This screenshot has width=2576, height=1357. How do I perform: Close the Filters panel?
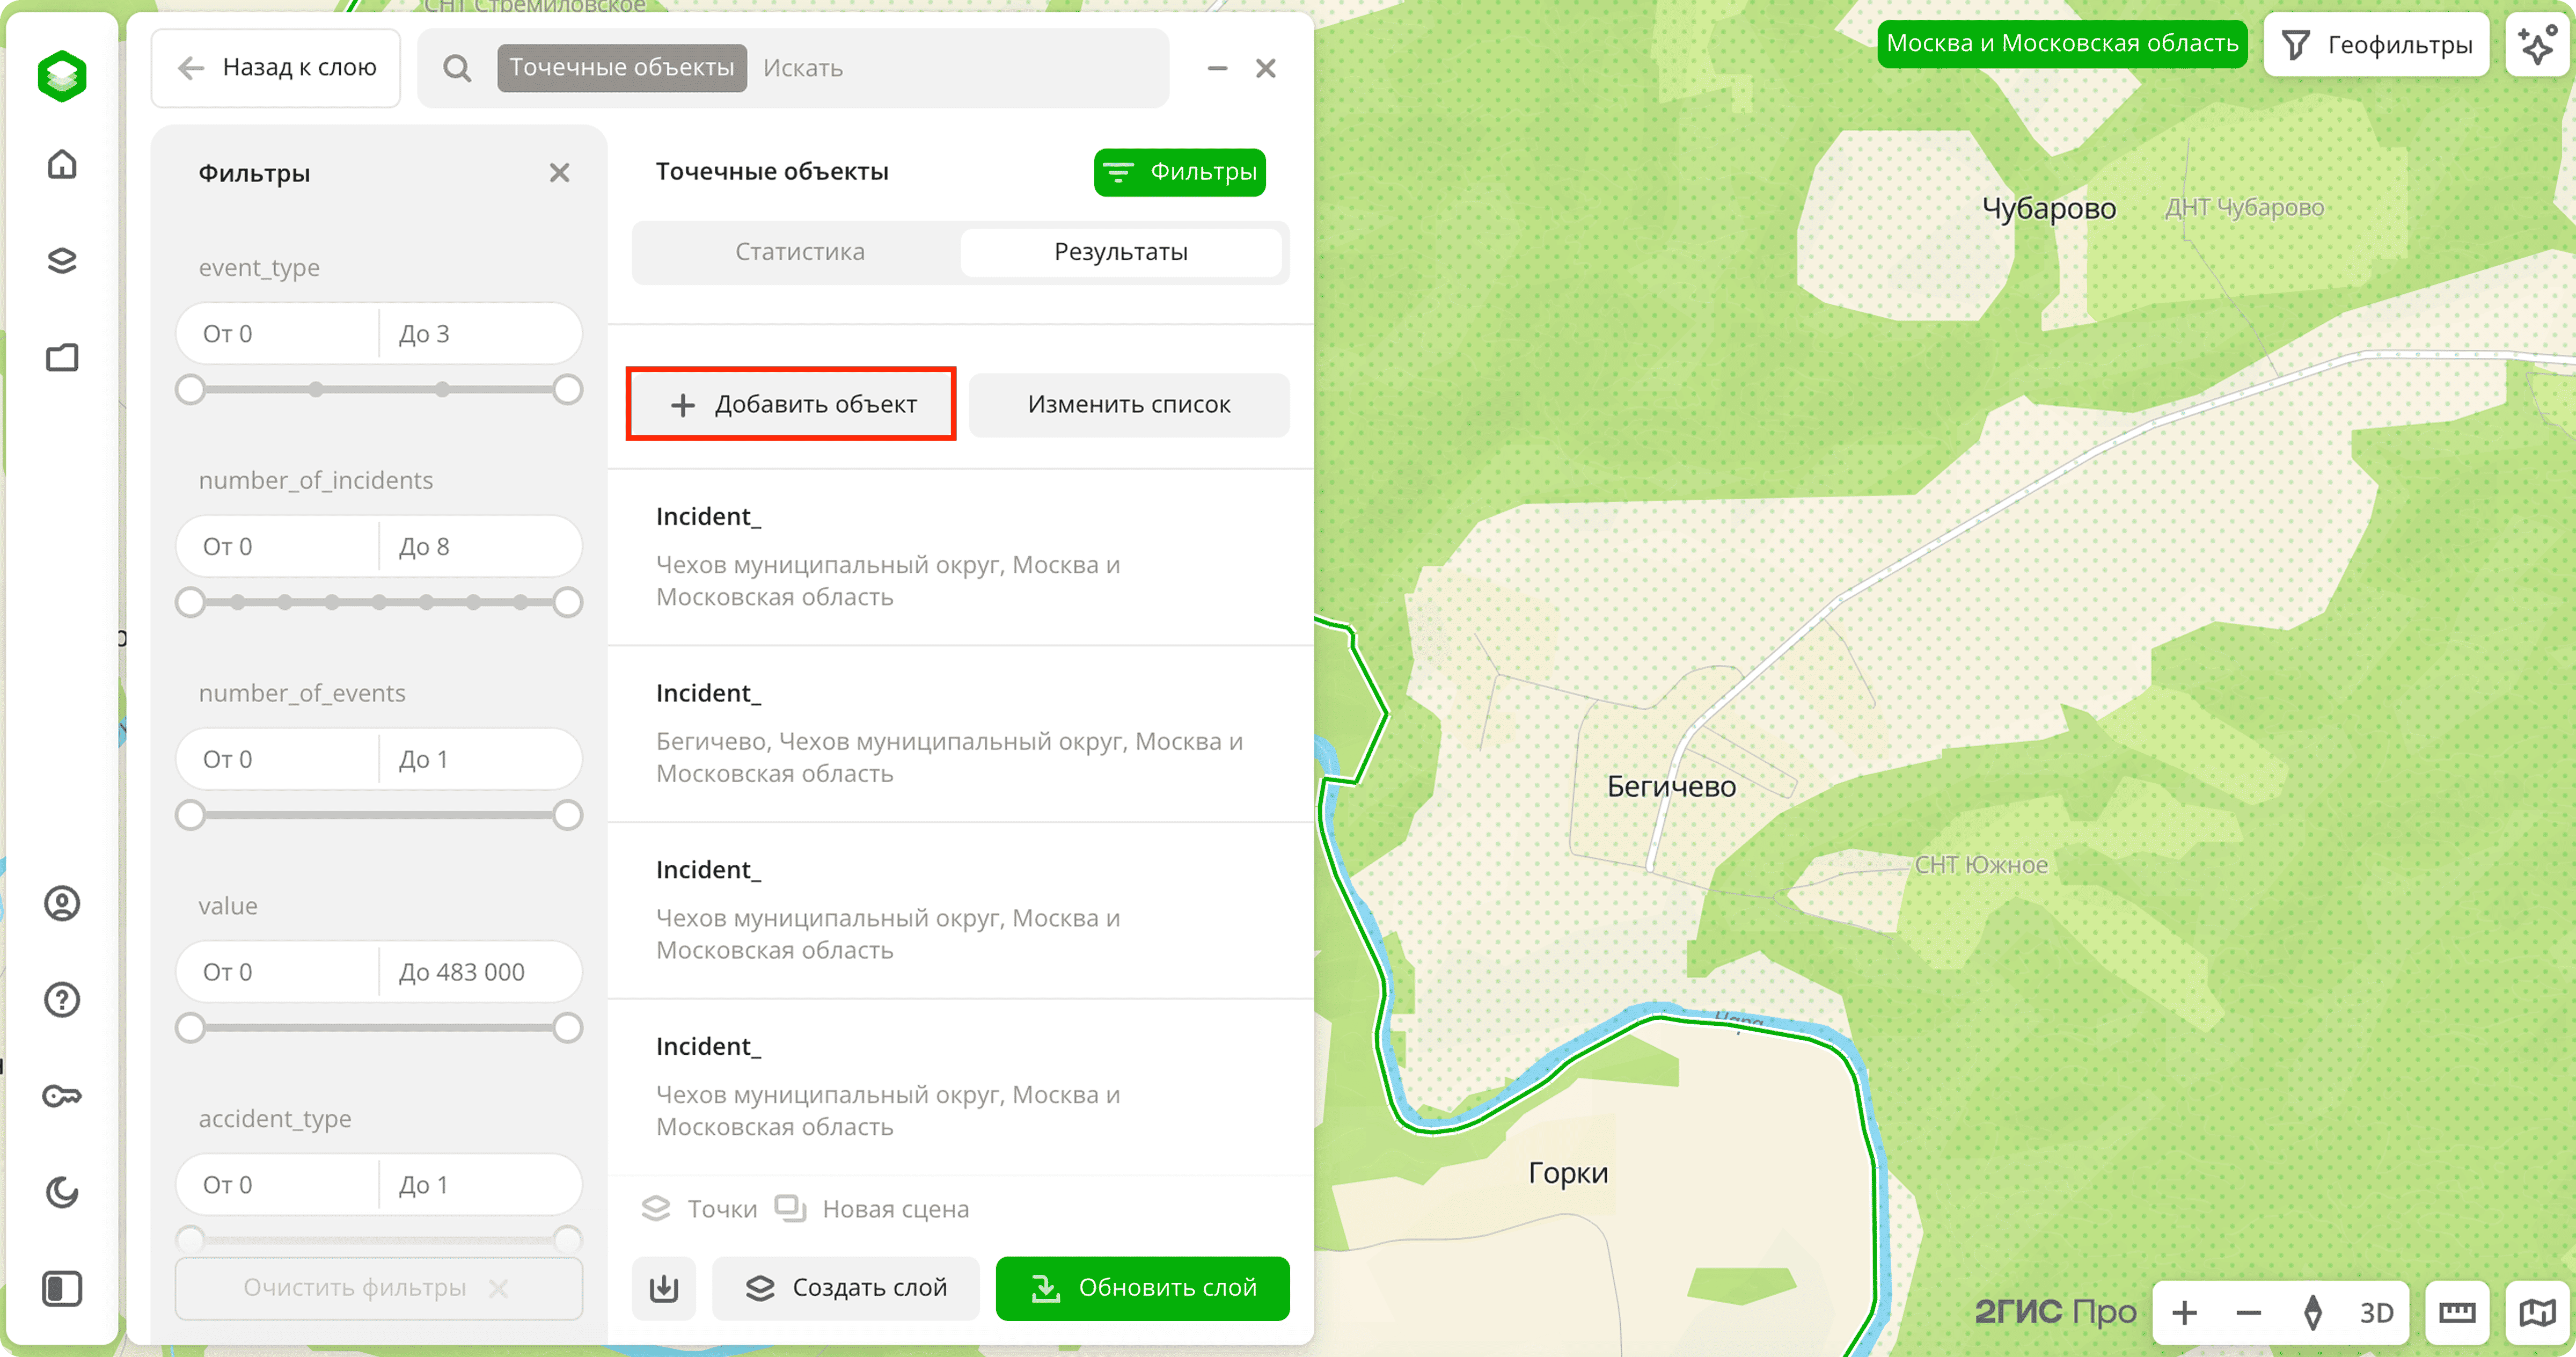point(559,173)
